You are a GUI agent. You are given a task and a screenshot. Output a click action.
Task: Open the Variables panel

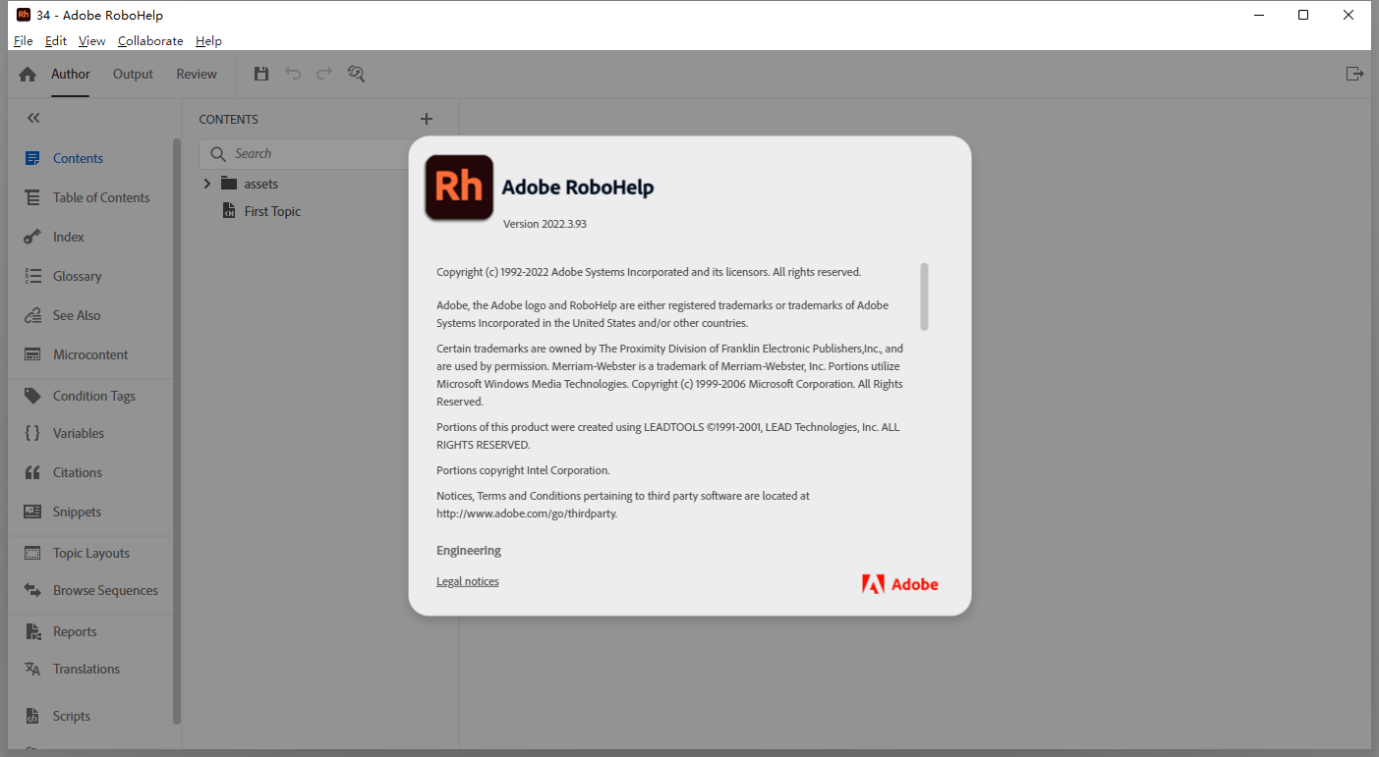coord(79,432)
